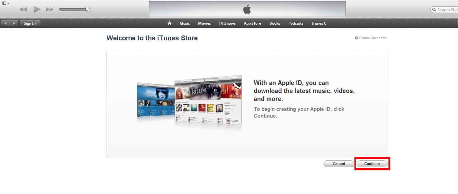Skip ahead with the fast-forward icon
Image resolution: width=458 pixels, height=194 pixels.
click(x=50, y=10)
